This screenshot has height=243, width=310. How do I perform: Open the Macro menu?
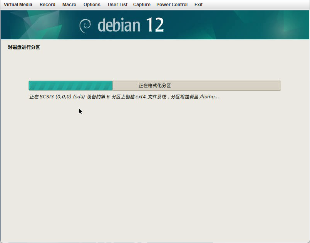pos(69,5)
